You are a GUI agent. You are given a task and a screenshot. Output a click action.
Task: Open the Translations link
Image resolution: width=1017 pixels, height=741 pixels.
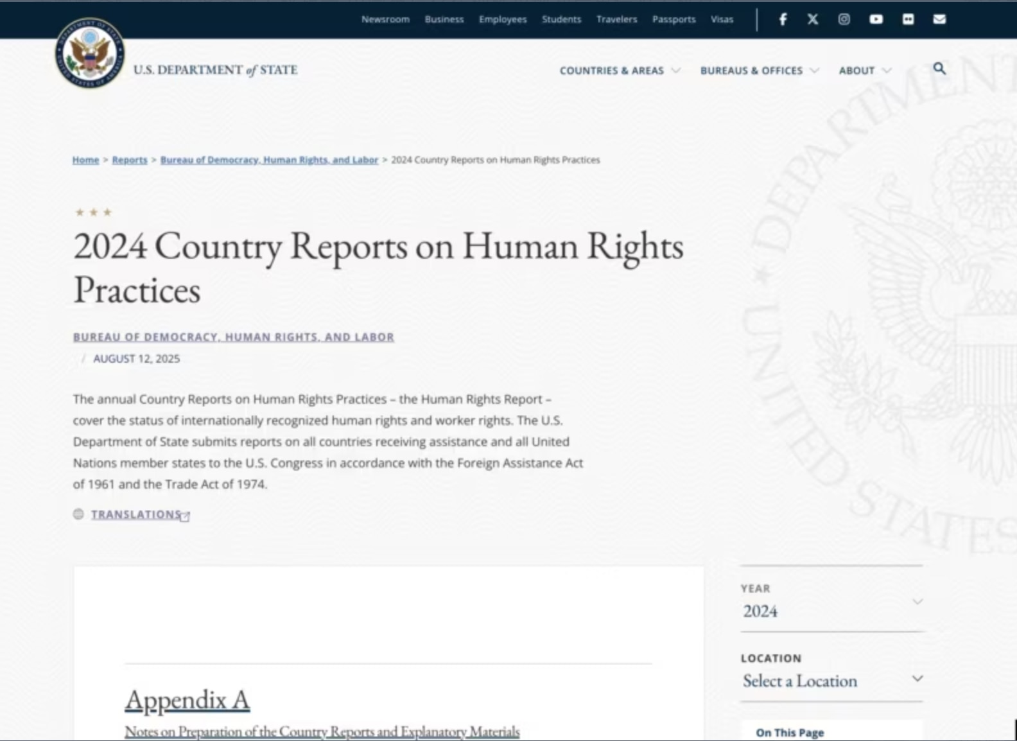[x=136, y=514]
